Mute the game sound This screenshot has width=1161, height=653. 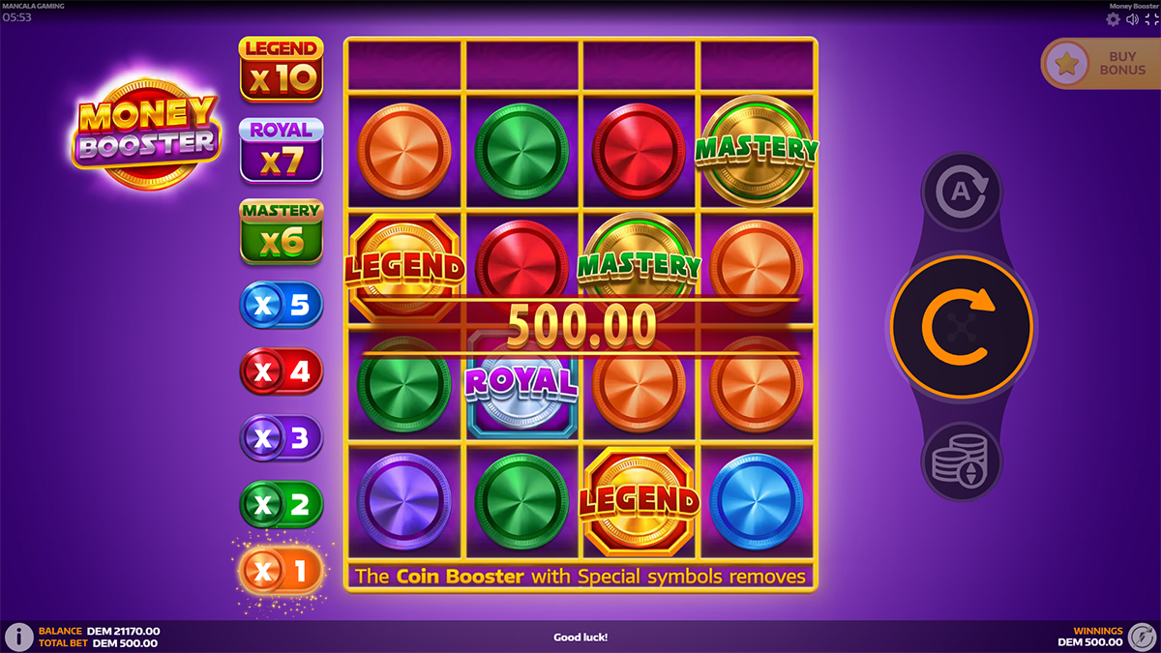1132,18
